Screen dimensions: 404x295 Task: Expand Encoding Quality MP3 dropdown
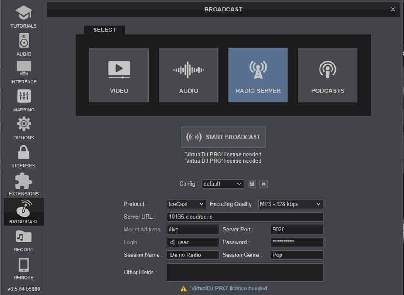tap(290, 204)
